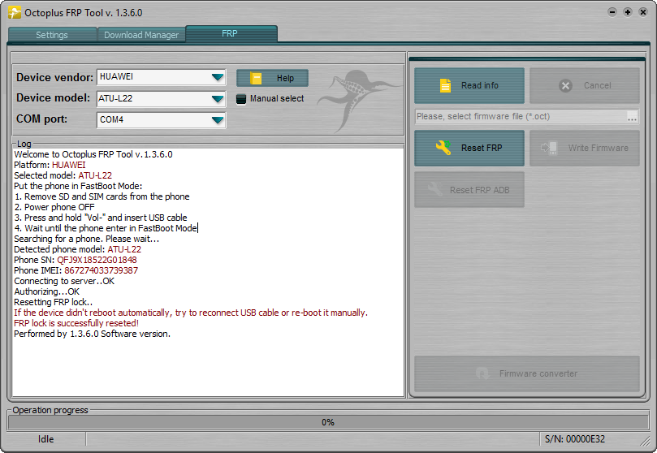Viewport: 657px width, 453px height.
Task: Click '3. Press and hold Vol-' log line
Action: [101, 218]
